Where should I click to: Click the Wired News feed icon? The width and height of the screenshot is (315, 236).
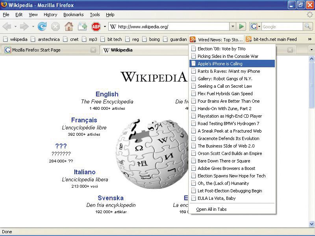coord(193,40)
